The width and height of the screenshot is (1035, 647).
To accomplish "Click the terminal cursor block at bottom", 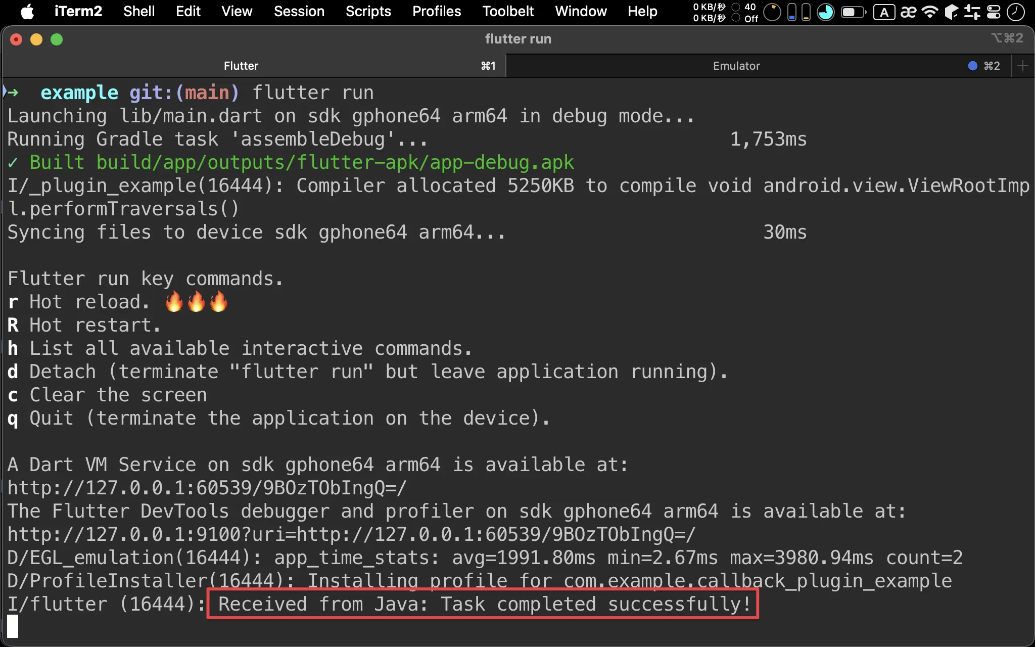I will (x=13, y=627).
